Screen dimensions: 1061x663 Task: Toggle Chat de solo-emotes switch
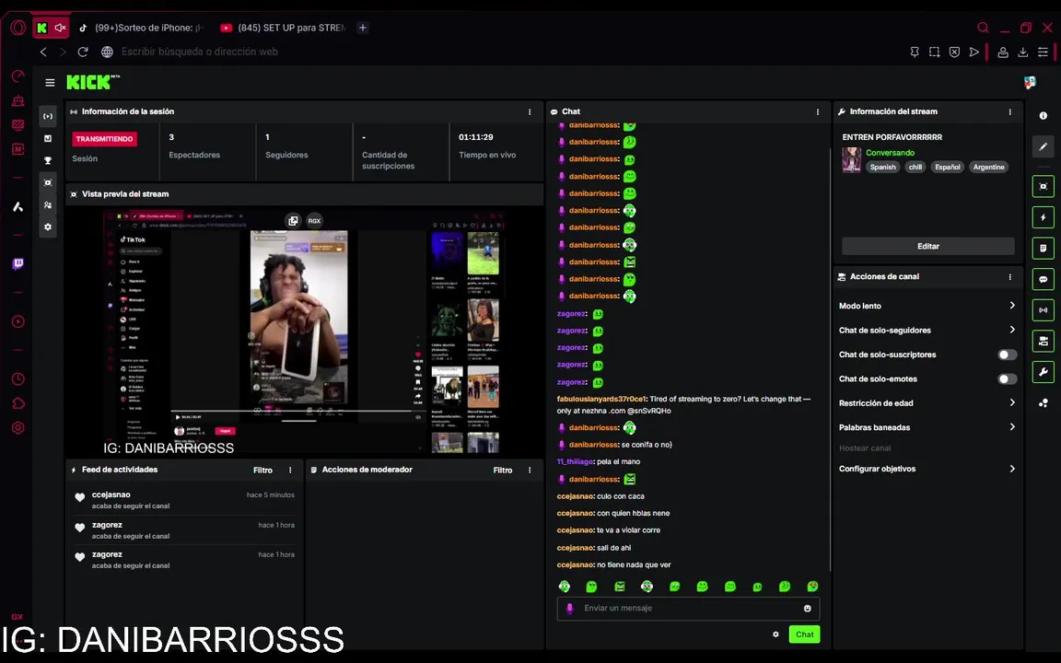[x=1007, y=378]
